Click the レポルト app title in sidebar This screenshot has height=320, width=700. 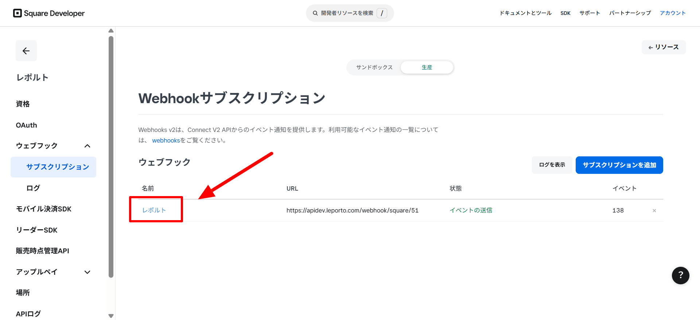32,77
